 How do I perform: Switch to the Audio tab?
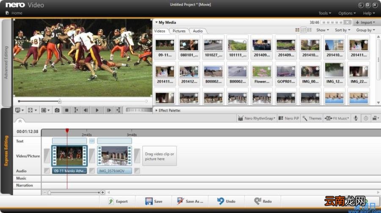coord(198,31)
